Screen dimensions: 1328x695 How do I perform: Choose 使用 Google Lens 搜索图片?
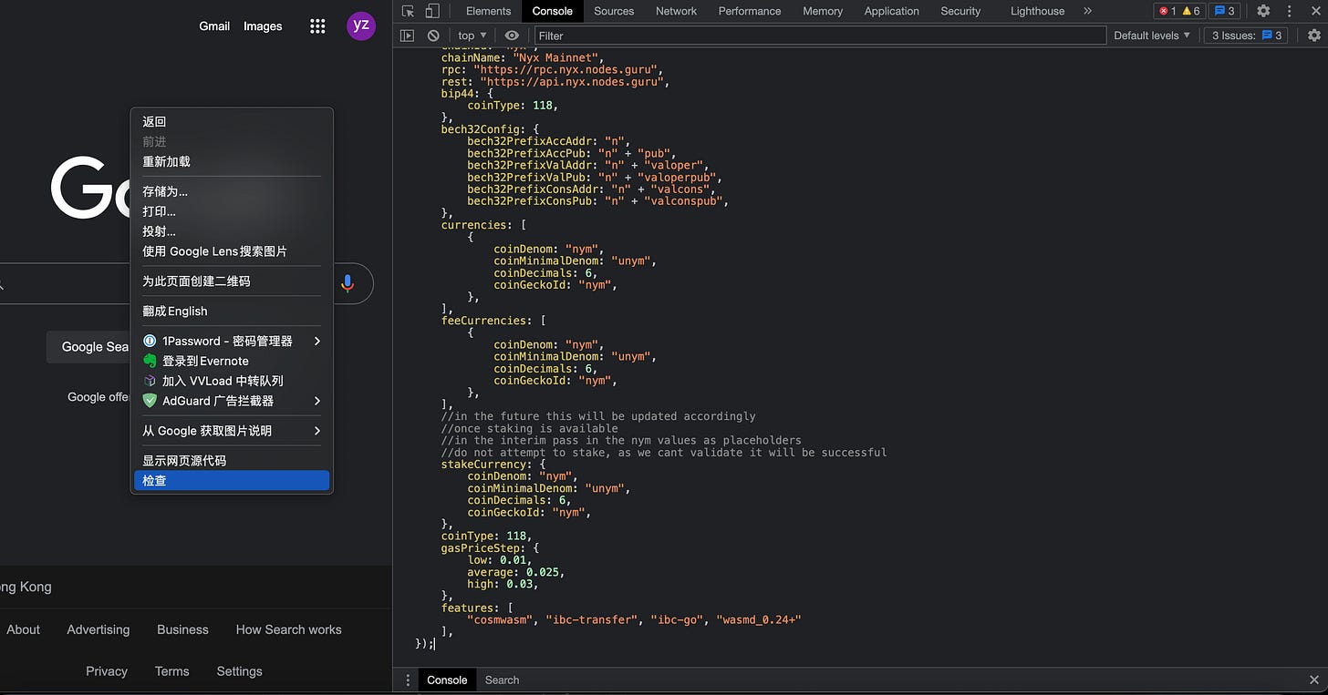(x=231, y=252)
